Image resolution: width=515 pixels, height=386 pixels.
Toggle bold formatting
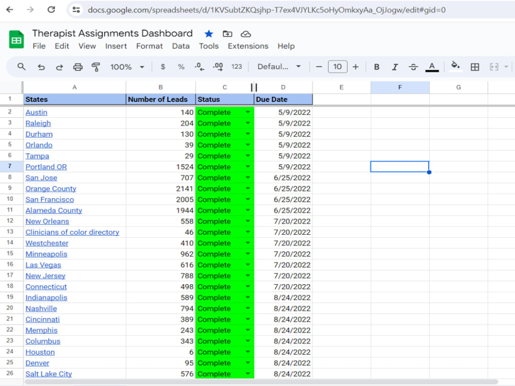[x=377, y=67]
